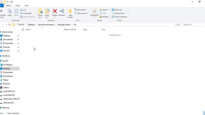Click Select none in ribbon
Screen dimensions: 205x115
(x=118, y=13)
